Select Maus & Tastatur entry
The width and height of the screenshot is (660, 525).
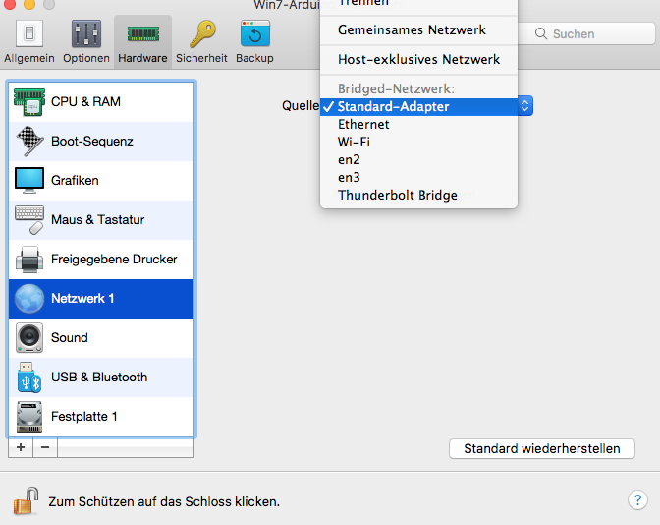[x=101, y=219]
